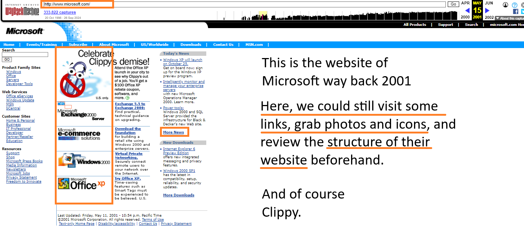Open the Windows 2000 SP1 link
This screenshot has height=237, width=524.
(x=179, y=171)
